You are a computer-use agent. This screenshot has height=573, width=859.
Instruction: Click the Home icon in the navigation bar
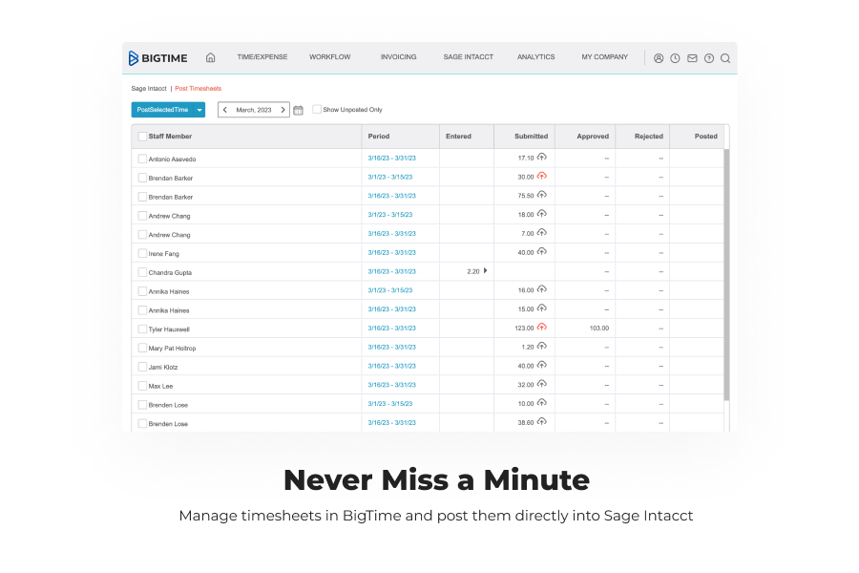tap(211, 57)
